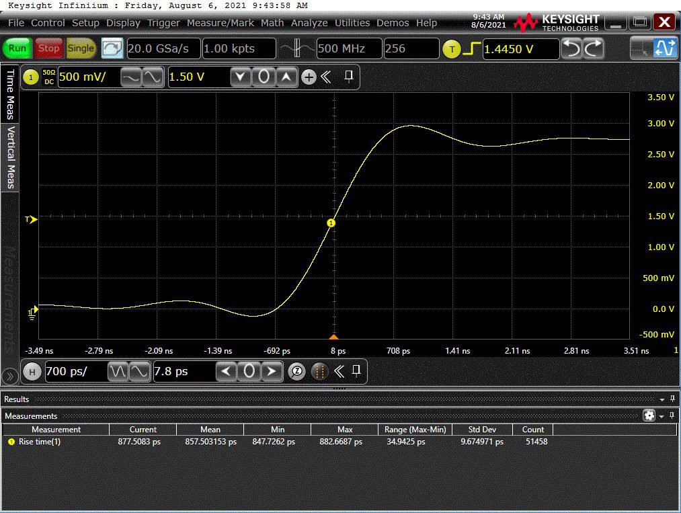Open the Measure/Mark menu
The image size is (681, 513).
pos(221,23)
